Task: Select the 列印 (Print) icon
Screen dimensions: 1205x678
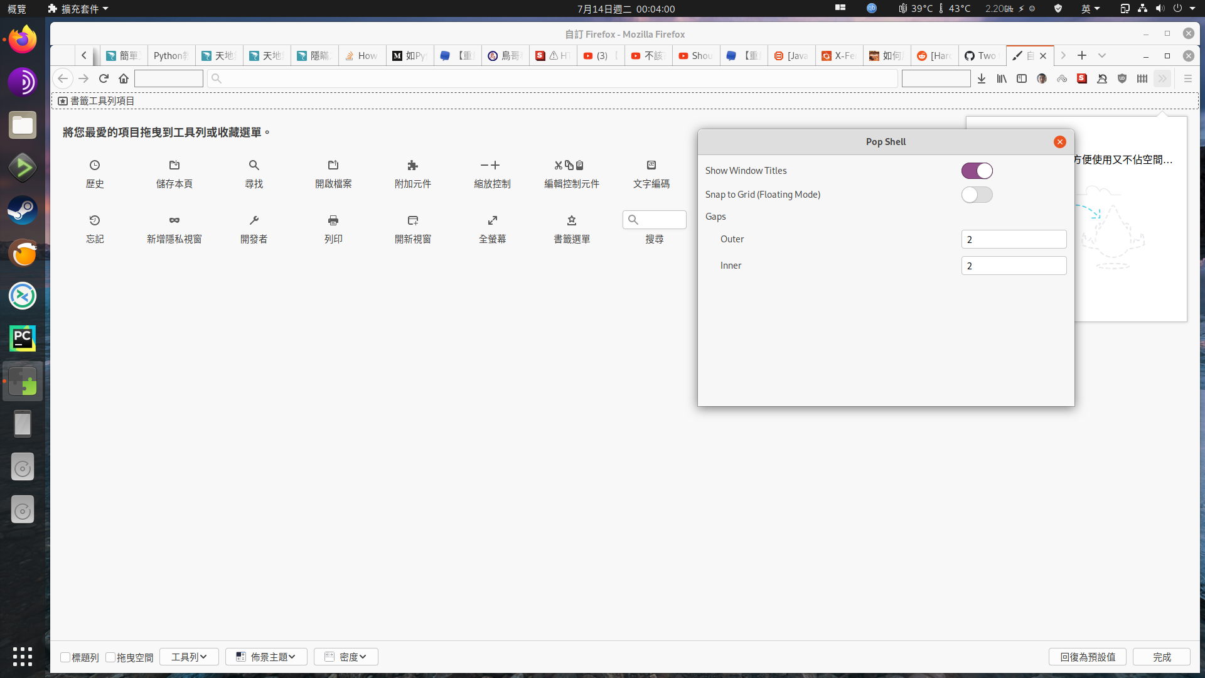Action: pos(333,220)
